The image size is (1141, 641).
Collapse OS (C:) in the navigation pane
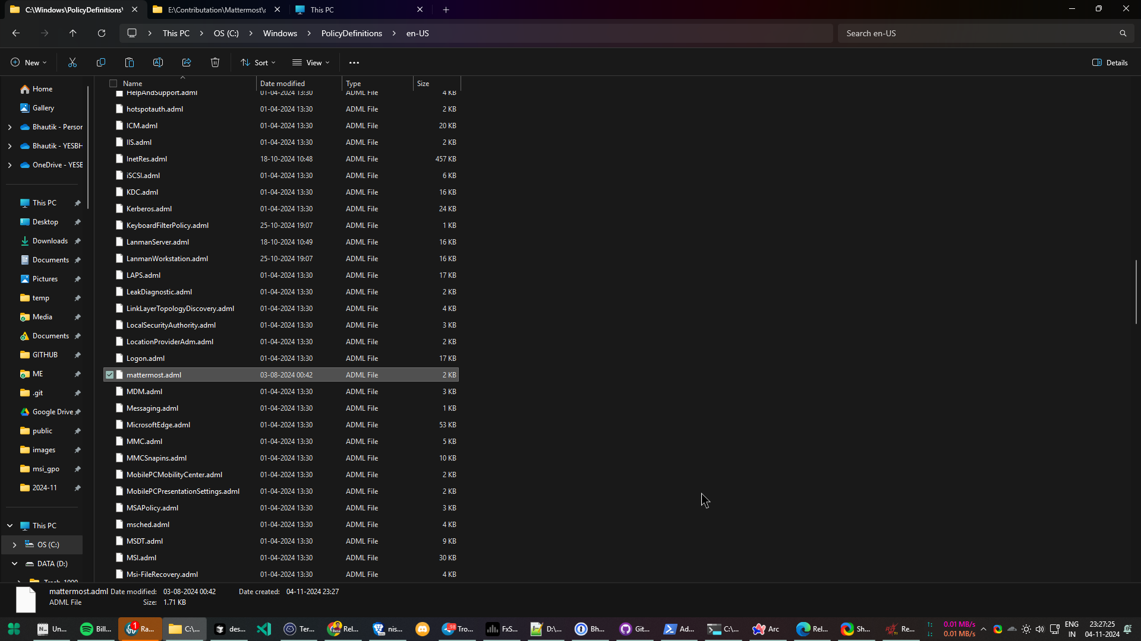[x=14, y=544]
